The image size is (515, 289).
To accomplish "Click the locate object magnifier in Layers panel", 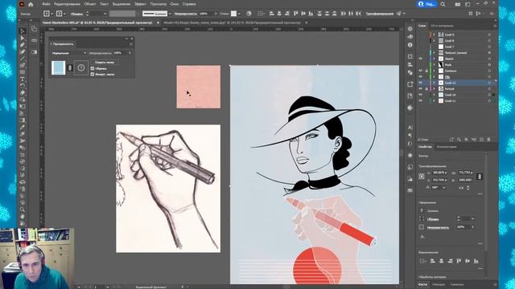I will pos(459,139).
